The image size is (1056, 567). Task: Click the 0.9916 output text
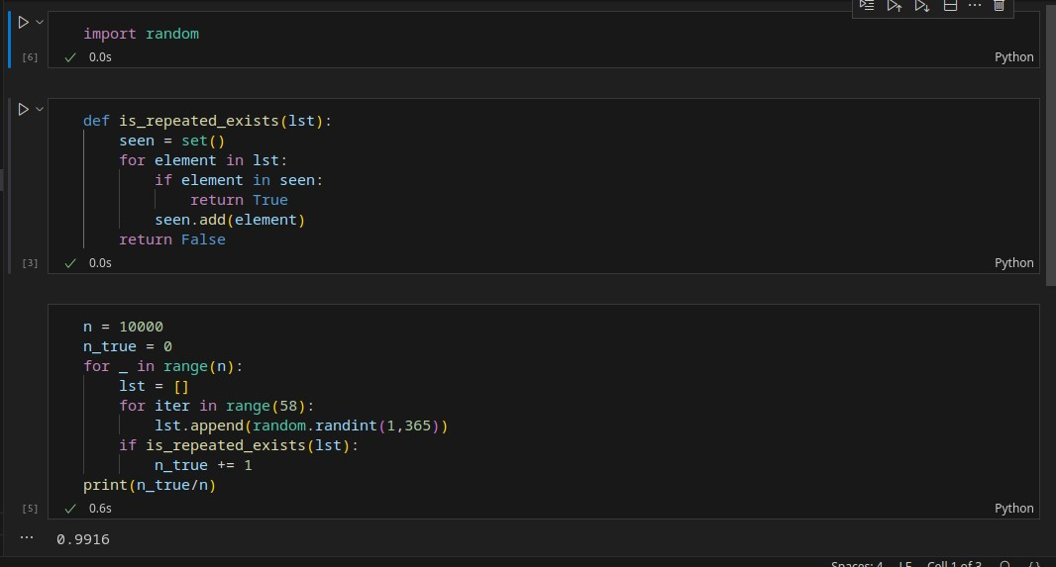pos(83,539)
